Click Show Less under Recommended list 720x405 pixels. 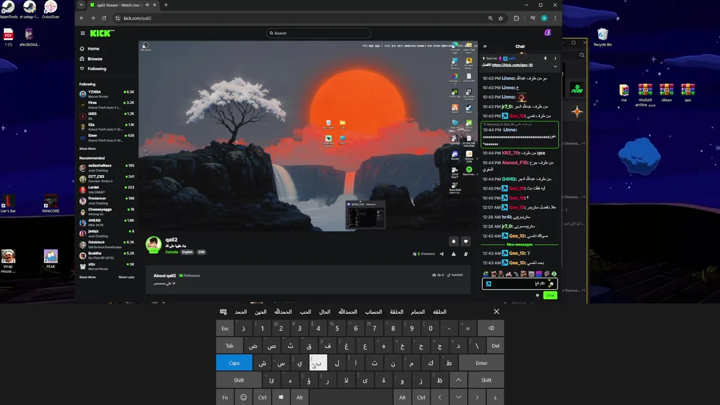pyautogui.click(x=127, y=277)
